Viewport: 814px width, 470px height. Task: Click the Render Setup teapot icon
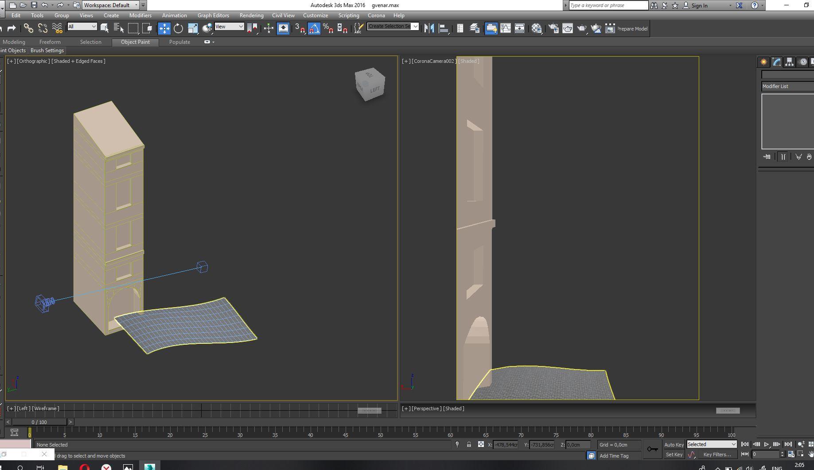tap(553, 29)
